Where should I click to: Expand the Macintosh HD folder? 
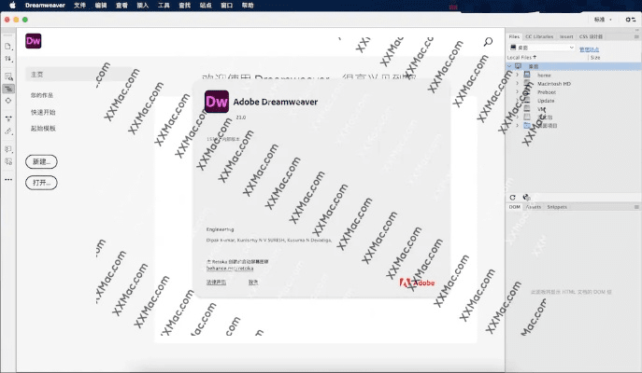click(517, 83)
